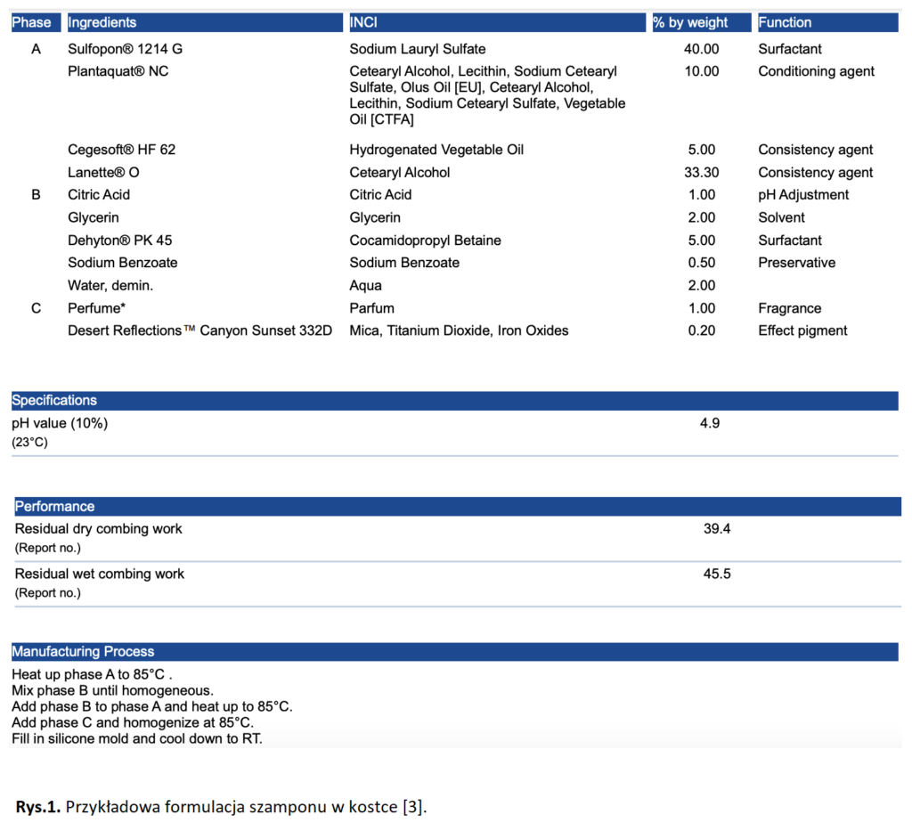Click the Specifications section header
The image size is (912, 831).
[x=54, y=401]
